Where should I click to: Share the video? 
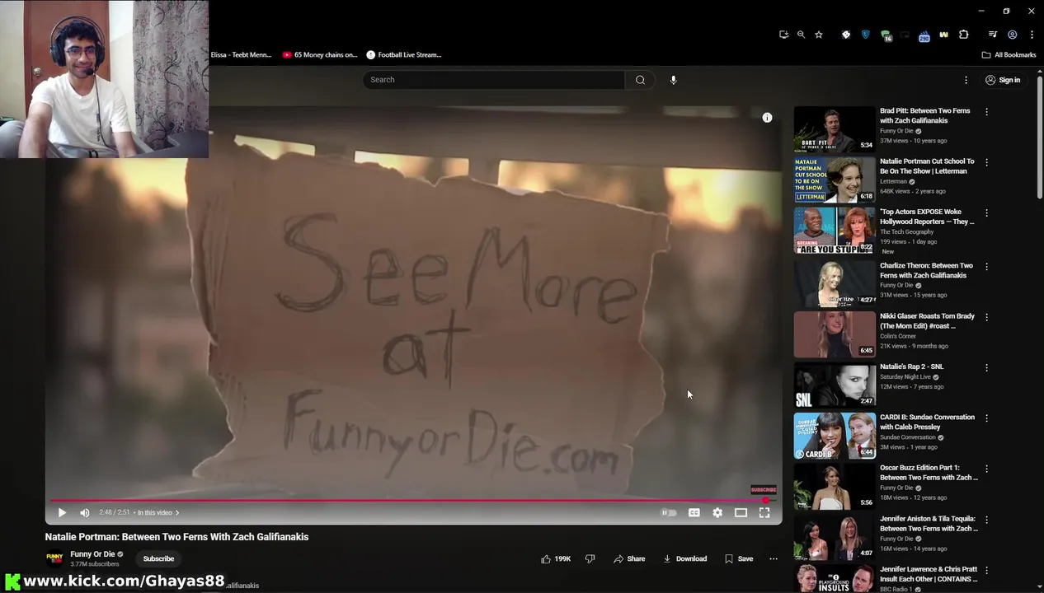629,558
